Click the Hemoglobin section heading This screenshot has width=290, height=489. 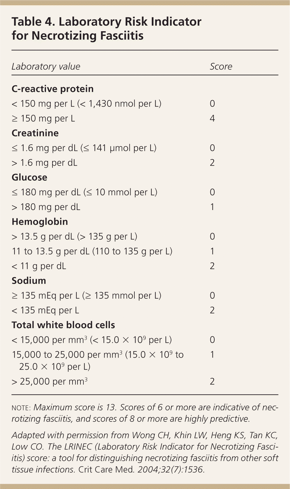40,222
